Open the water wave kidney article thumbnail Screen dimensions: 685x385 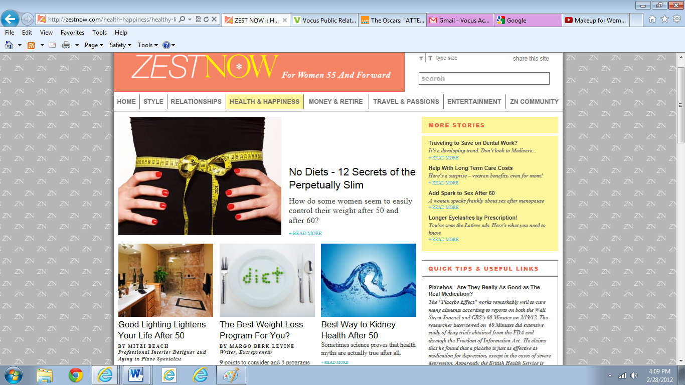point(369,280)
